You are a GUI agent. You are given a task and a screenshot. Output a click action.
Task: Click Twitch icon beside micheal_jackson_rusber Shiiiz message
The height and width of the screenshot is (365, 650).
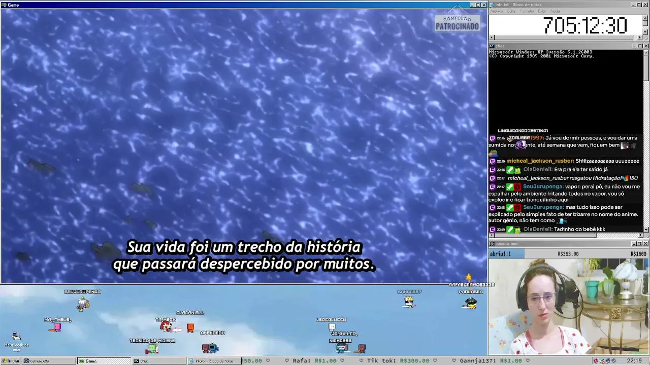[492, 161]
